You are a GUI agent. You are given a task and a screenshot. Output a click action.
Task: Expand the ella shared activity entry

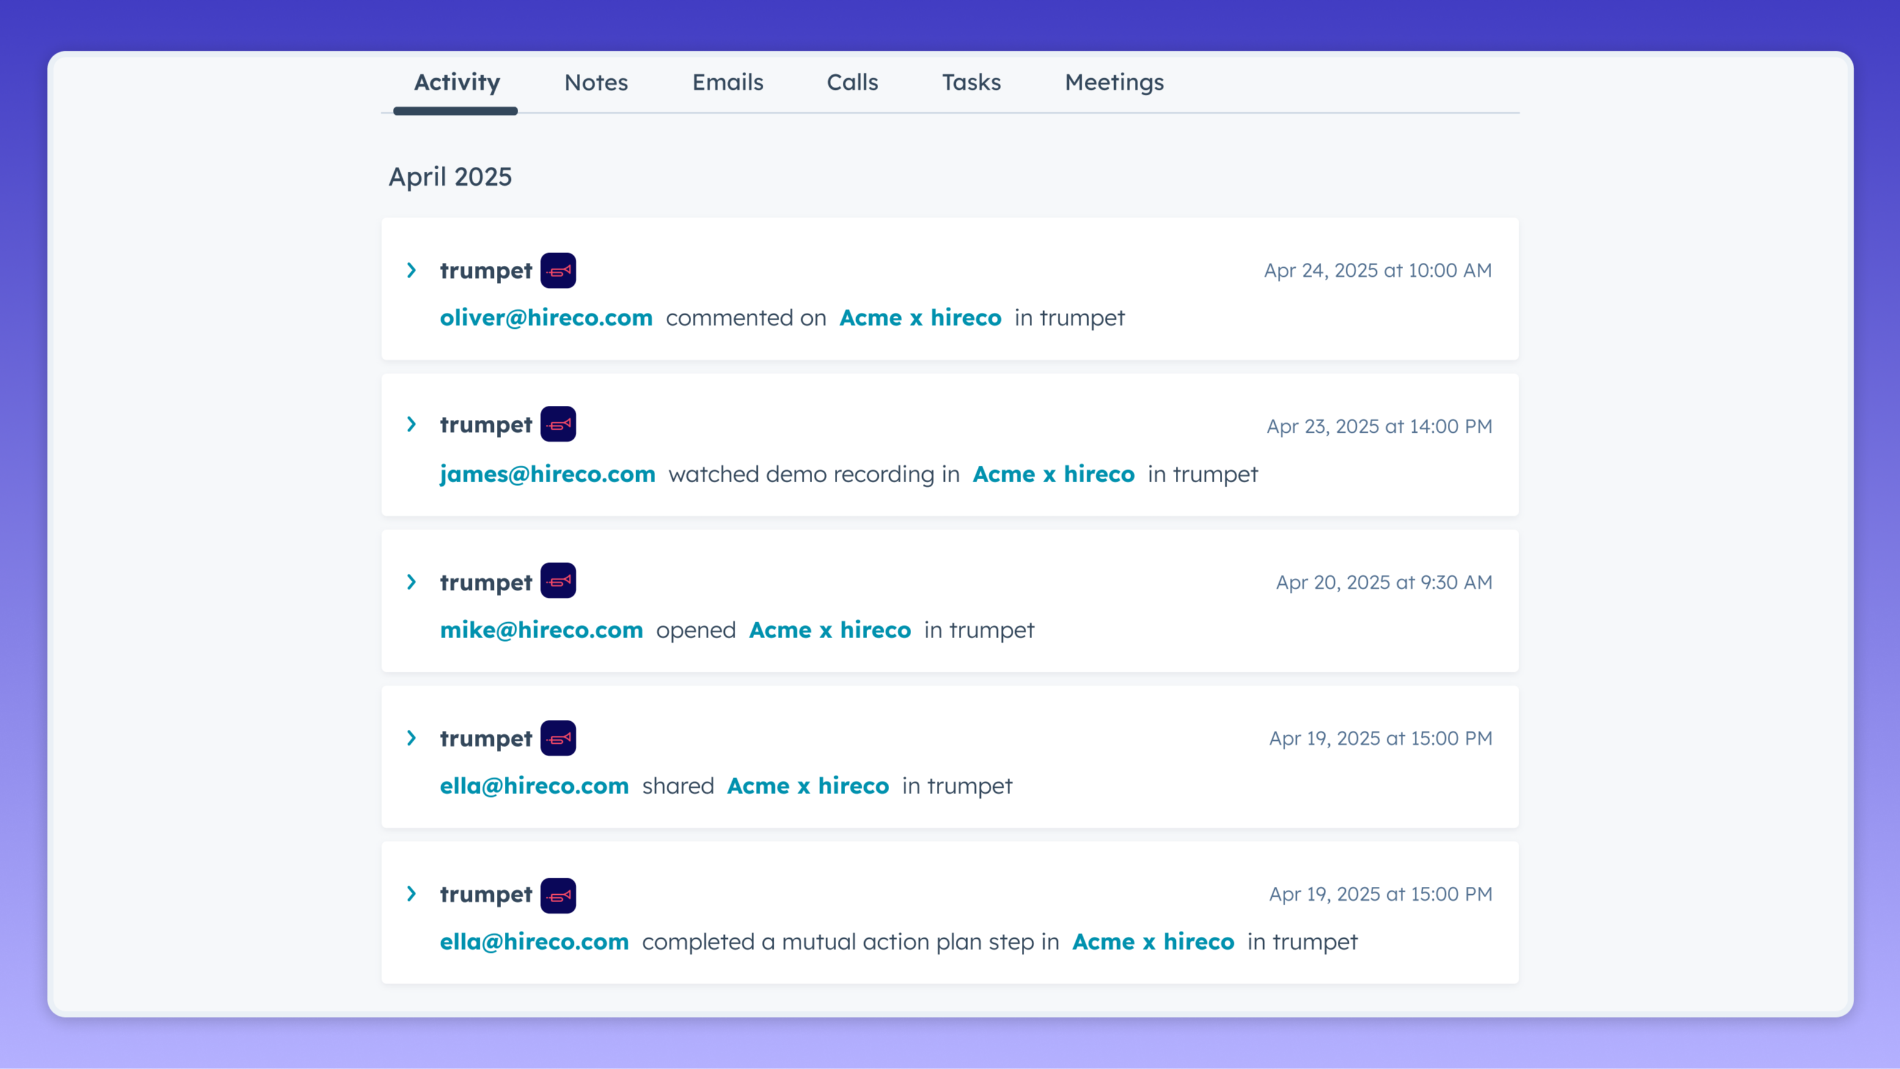pos(411,738)
